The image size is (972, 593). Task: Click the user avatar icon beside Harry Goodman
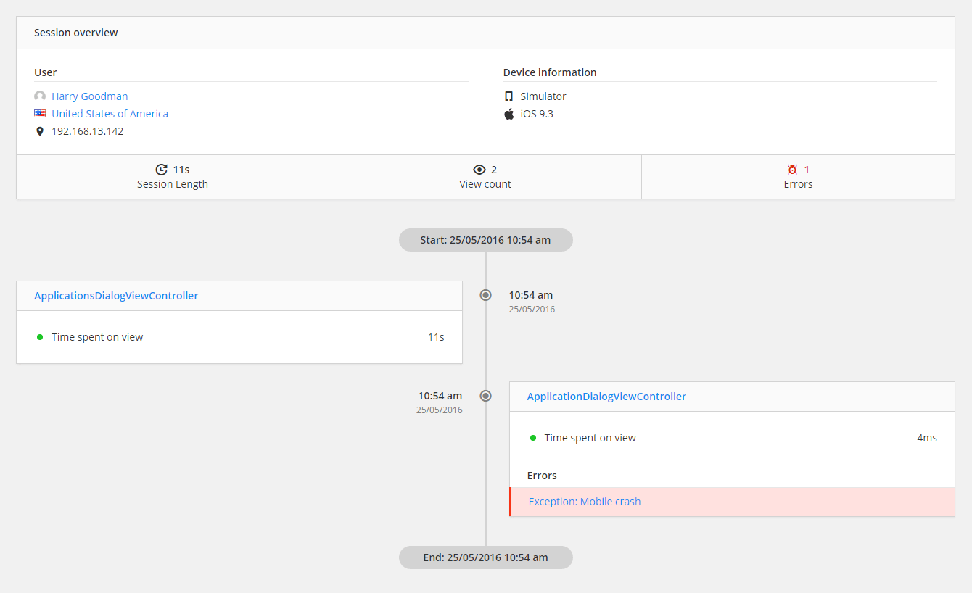pos(40,96)
